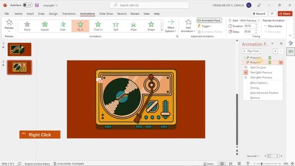Switch to Slide Sorter view
Image resolution: width=295 pixels, height=166 pixels.
[x=230, y=164]
